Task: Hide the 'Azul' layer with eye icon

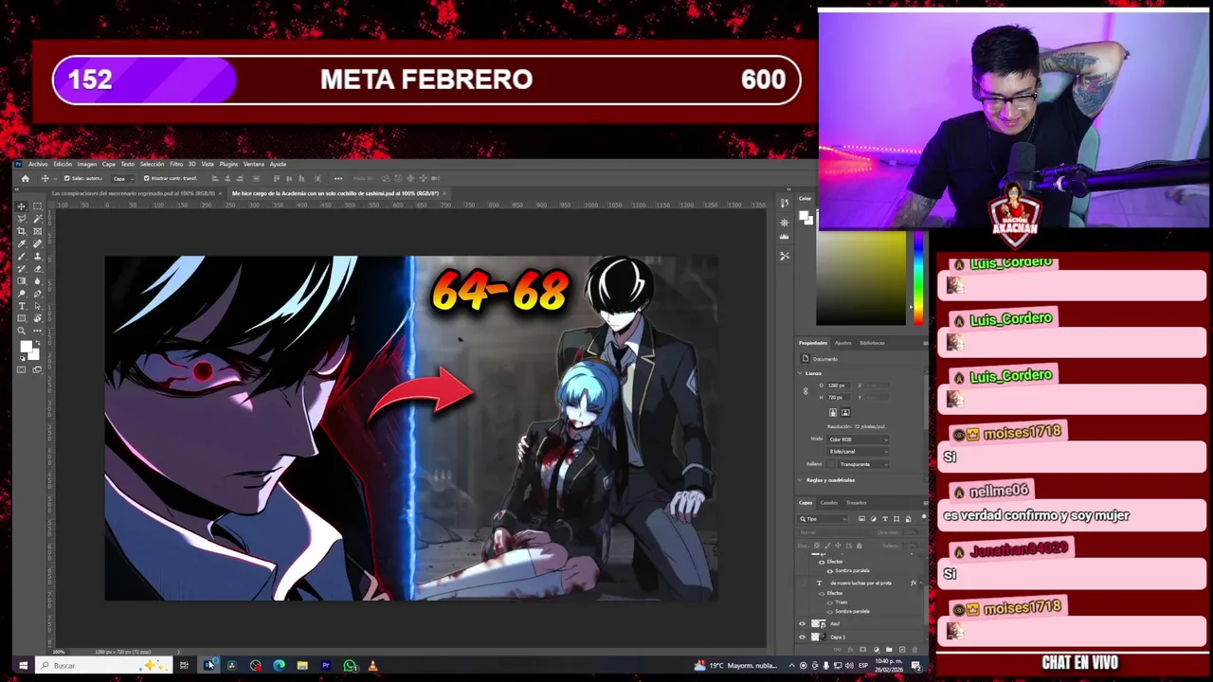Action: point(803,623)
